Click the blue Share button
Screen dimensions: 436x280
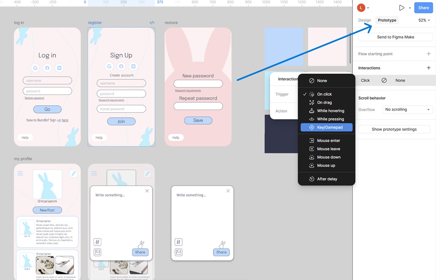click(423, 8)
